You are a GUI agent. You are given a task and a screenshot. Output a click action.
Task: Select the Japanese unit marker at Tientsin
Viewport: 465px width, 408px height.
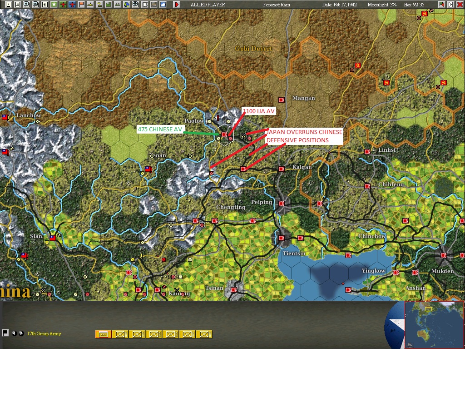[282, 238]
